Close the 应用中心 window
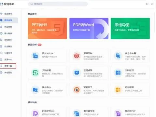The width and height of the screenshot is (156, 117). (x=152, y=4)
